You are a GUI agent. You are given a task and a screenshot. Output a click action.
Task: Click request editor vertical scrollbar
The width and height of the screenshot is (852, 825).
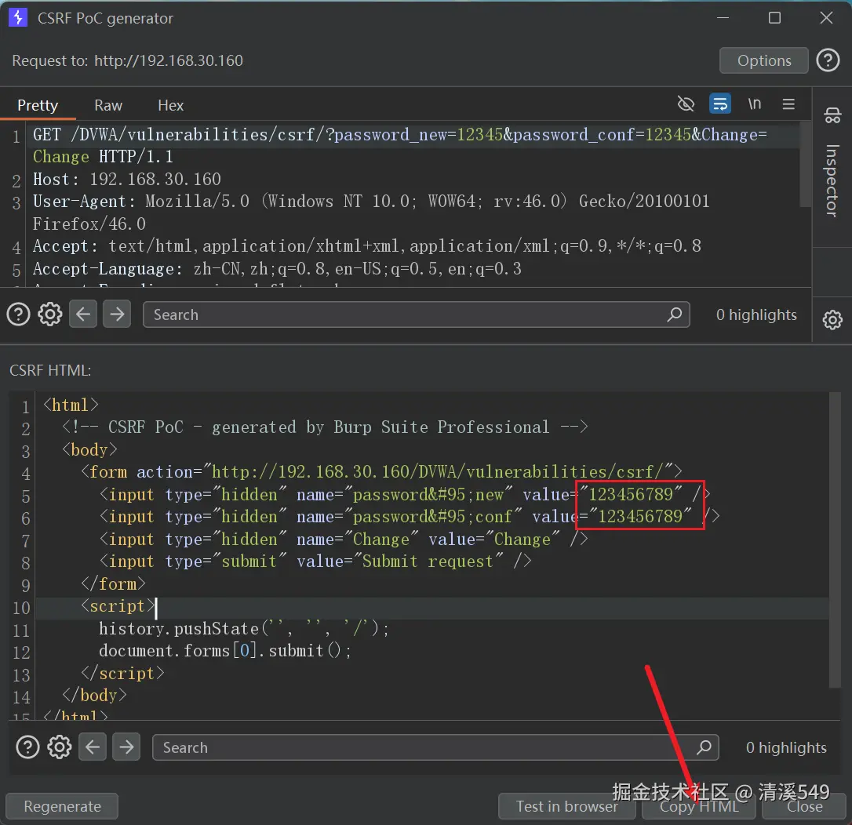click(805, 165)
